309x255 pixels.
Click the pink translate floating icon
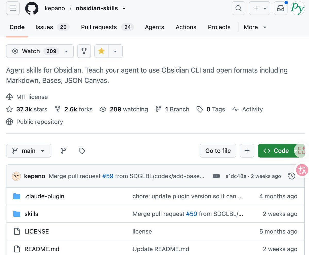pos(302,170)
